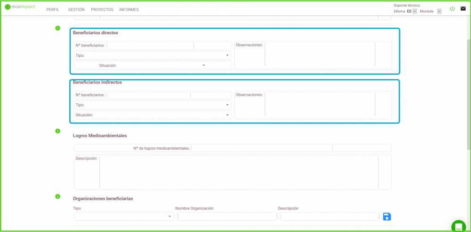
Task: Click the green power logout icon
Action: [x=452, y=8]
